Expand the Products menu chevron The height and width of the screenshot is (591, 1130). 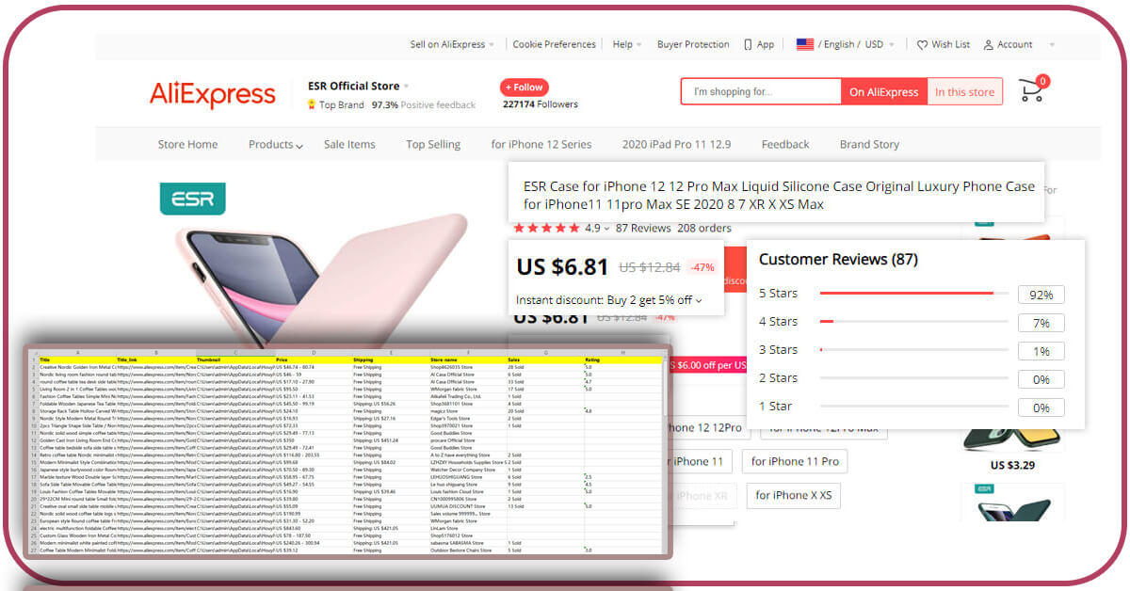[299, 146]
